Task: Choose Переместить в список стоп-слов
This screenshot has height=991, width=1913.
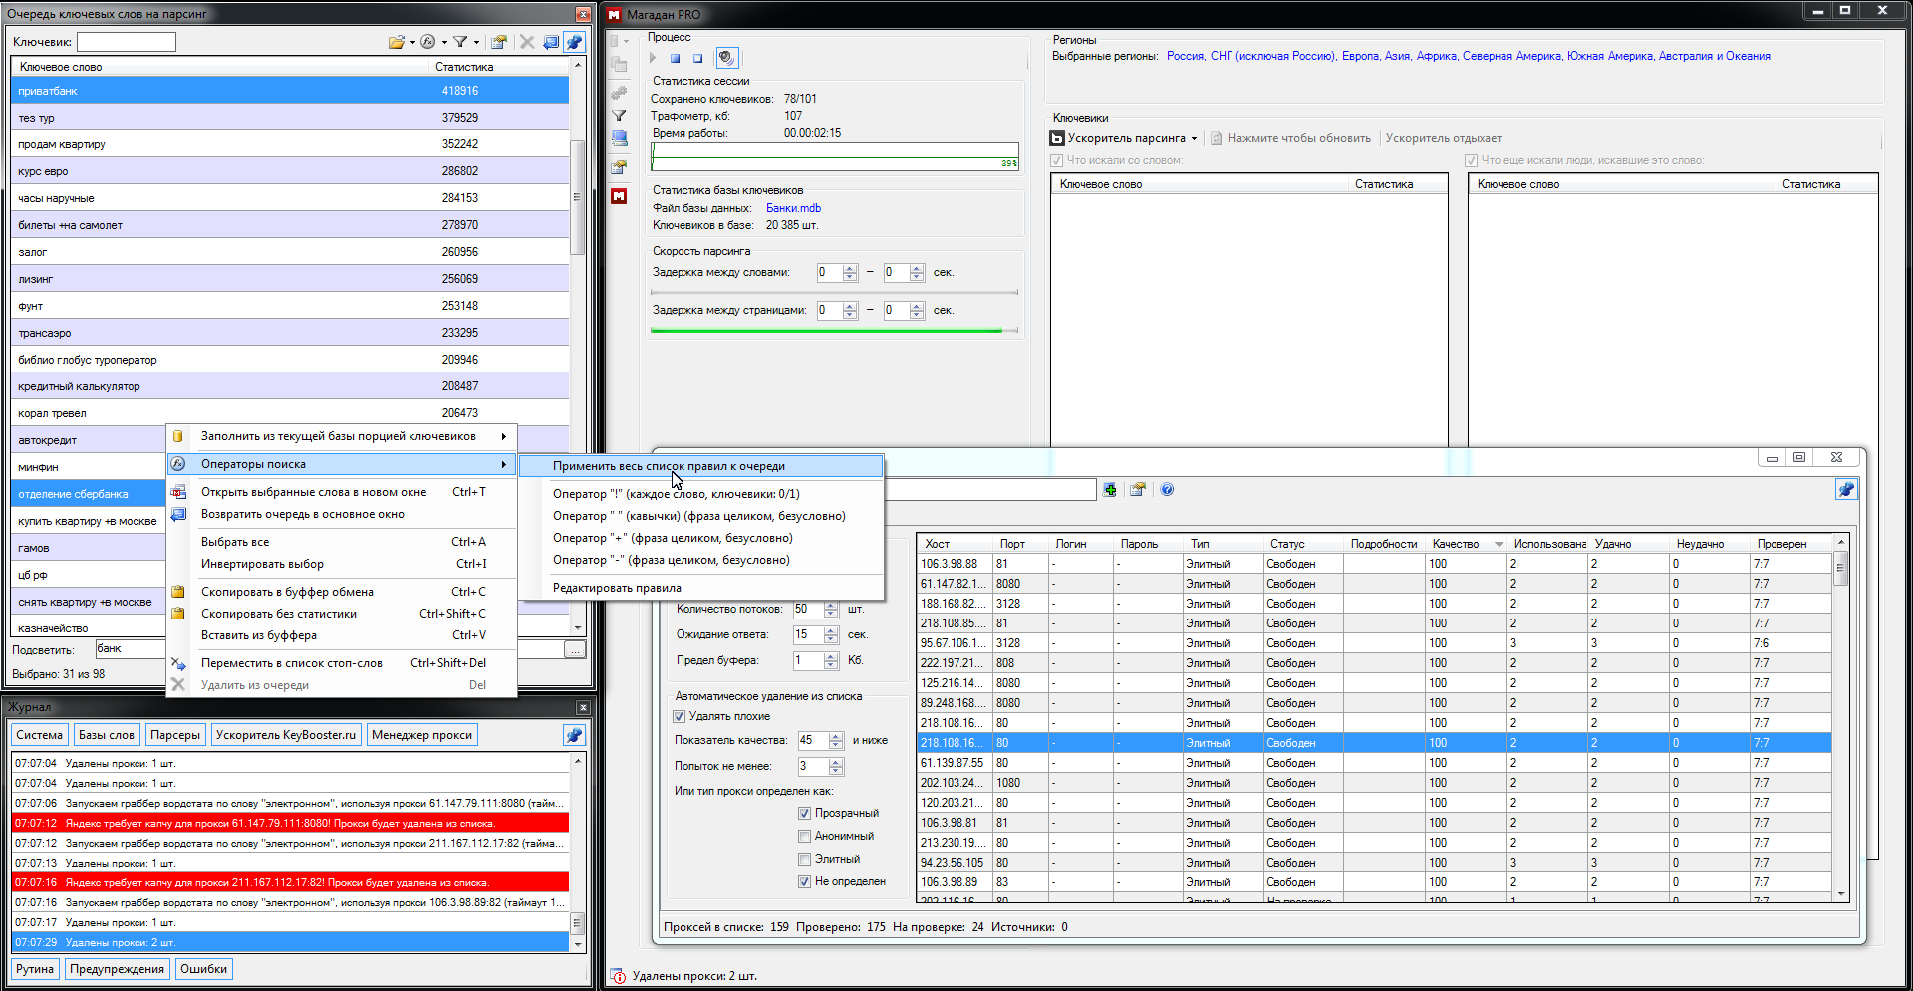Action: tap(343, 663)
